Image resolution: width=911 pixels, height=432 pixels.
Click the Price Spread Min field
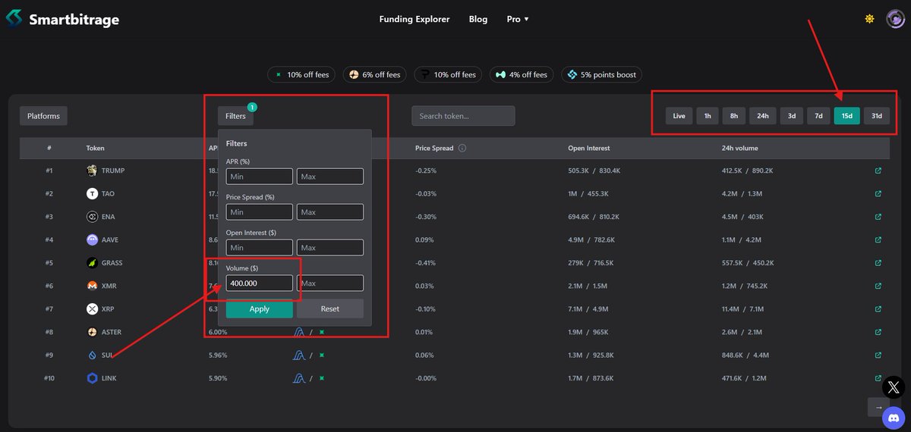[260, 212]
